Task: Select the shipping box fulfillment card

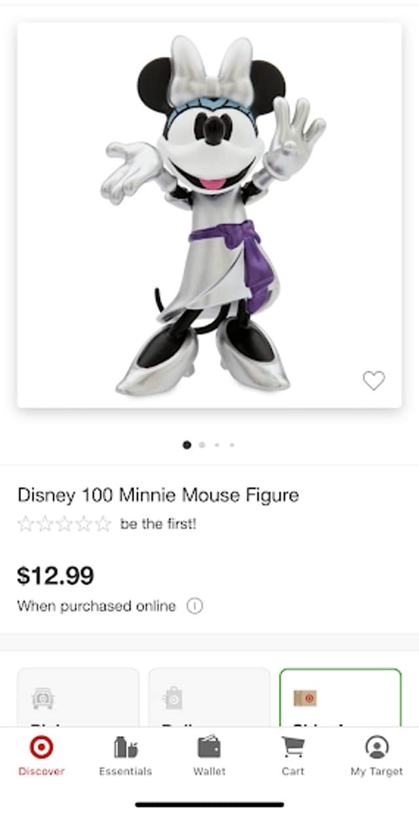Action: pyautogui.click(x=340, y=697)
